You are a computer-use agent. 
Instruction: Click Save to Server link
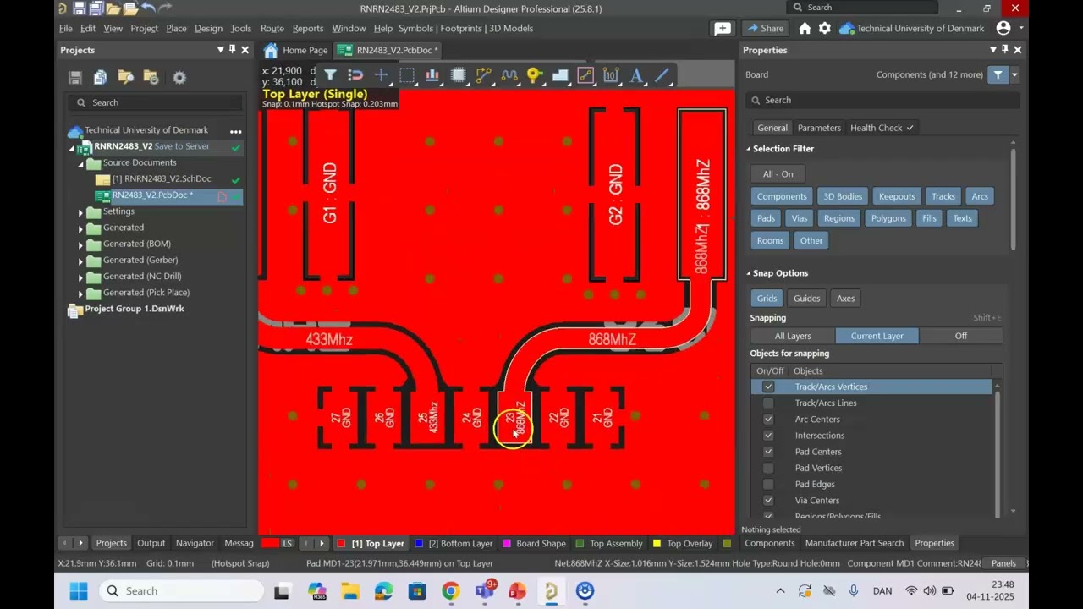click(x=182, y=146)
